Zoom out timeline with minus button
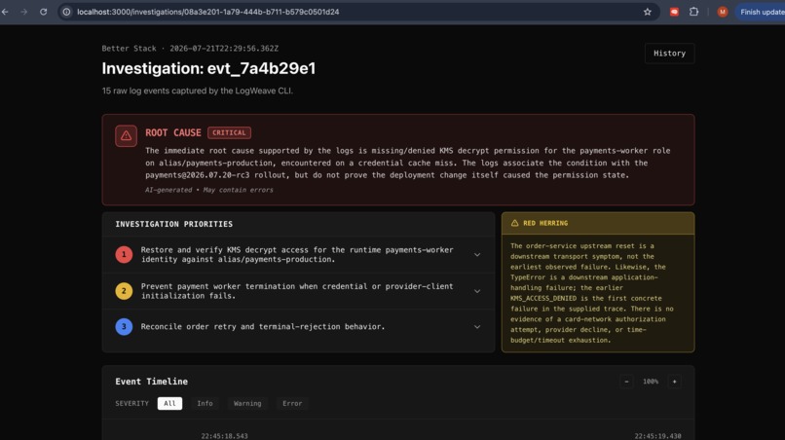This screenshot has height=440, width=785. [626, 382]
